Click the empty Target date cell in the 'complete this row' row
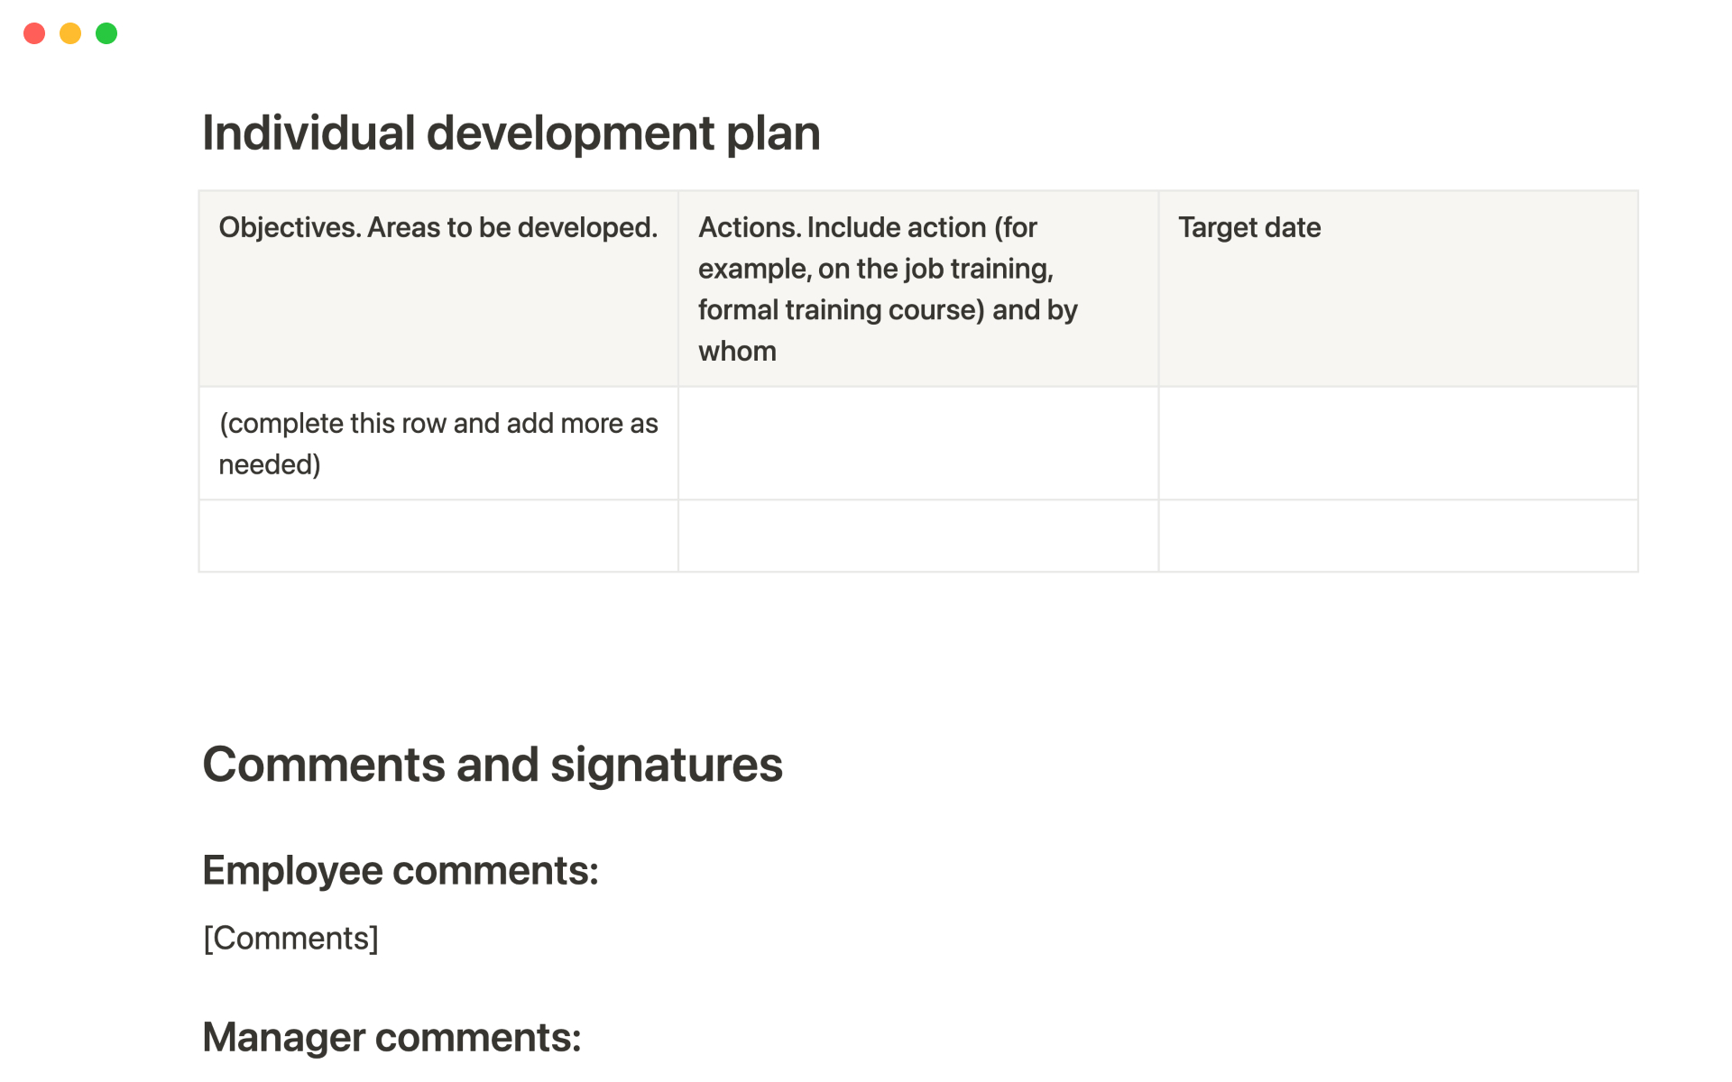 pyautogui.click(x=1398, y=444)
